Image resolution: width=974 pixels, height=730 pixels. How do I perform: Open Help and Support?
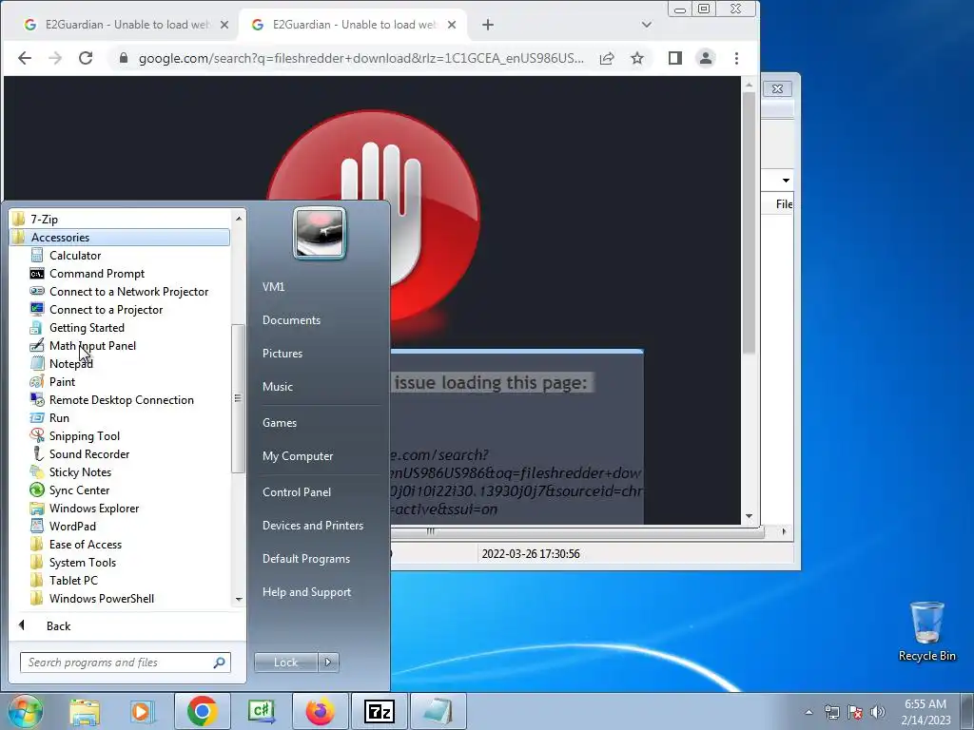[x=306, y=592]
